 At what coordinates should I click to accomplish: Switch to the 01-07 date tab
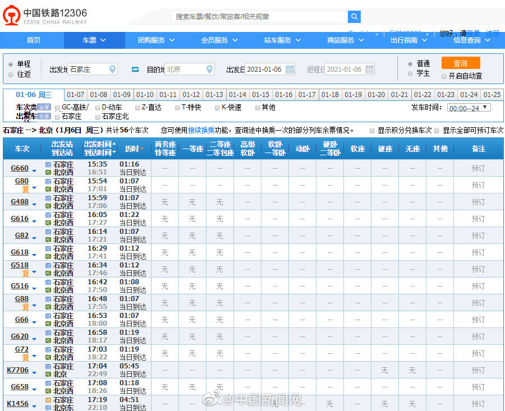(x=76, y=95)
